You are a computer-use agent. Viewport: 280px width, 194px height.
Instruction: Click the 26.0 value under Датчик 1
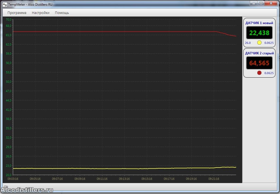click(x=248, y=43)
